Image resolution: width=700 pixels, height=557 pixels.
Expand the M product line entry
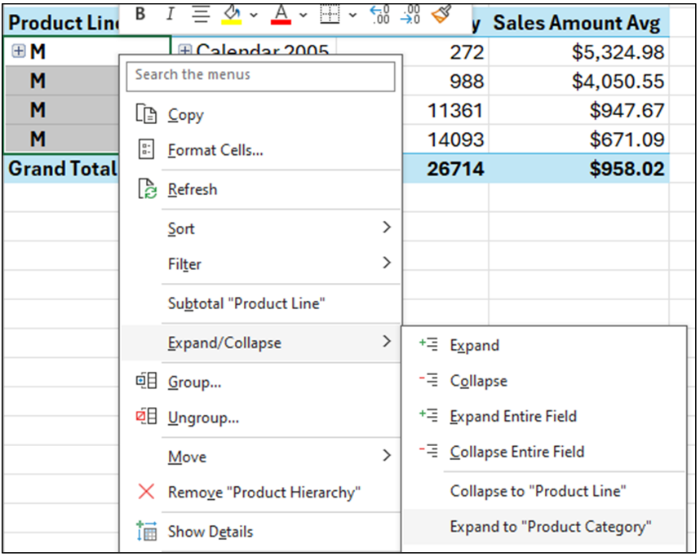pyautogui.click(x=18, y=50)
